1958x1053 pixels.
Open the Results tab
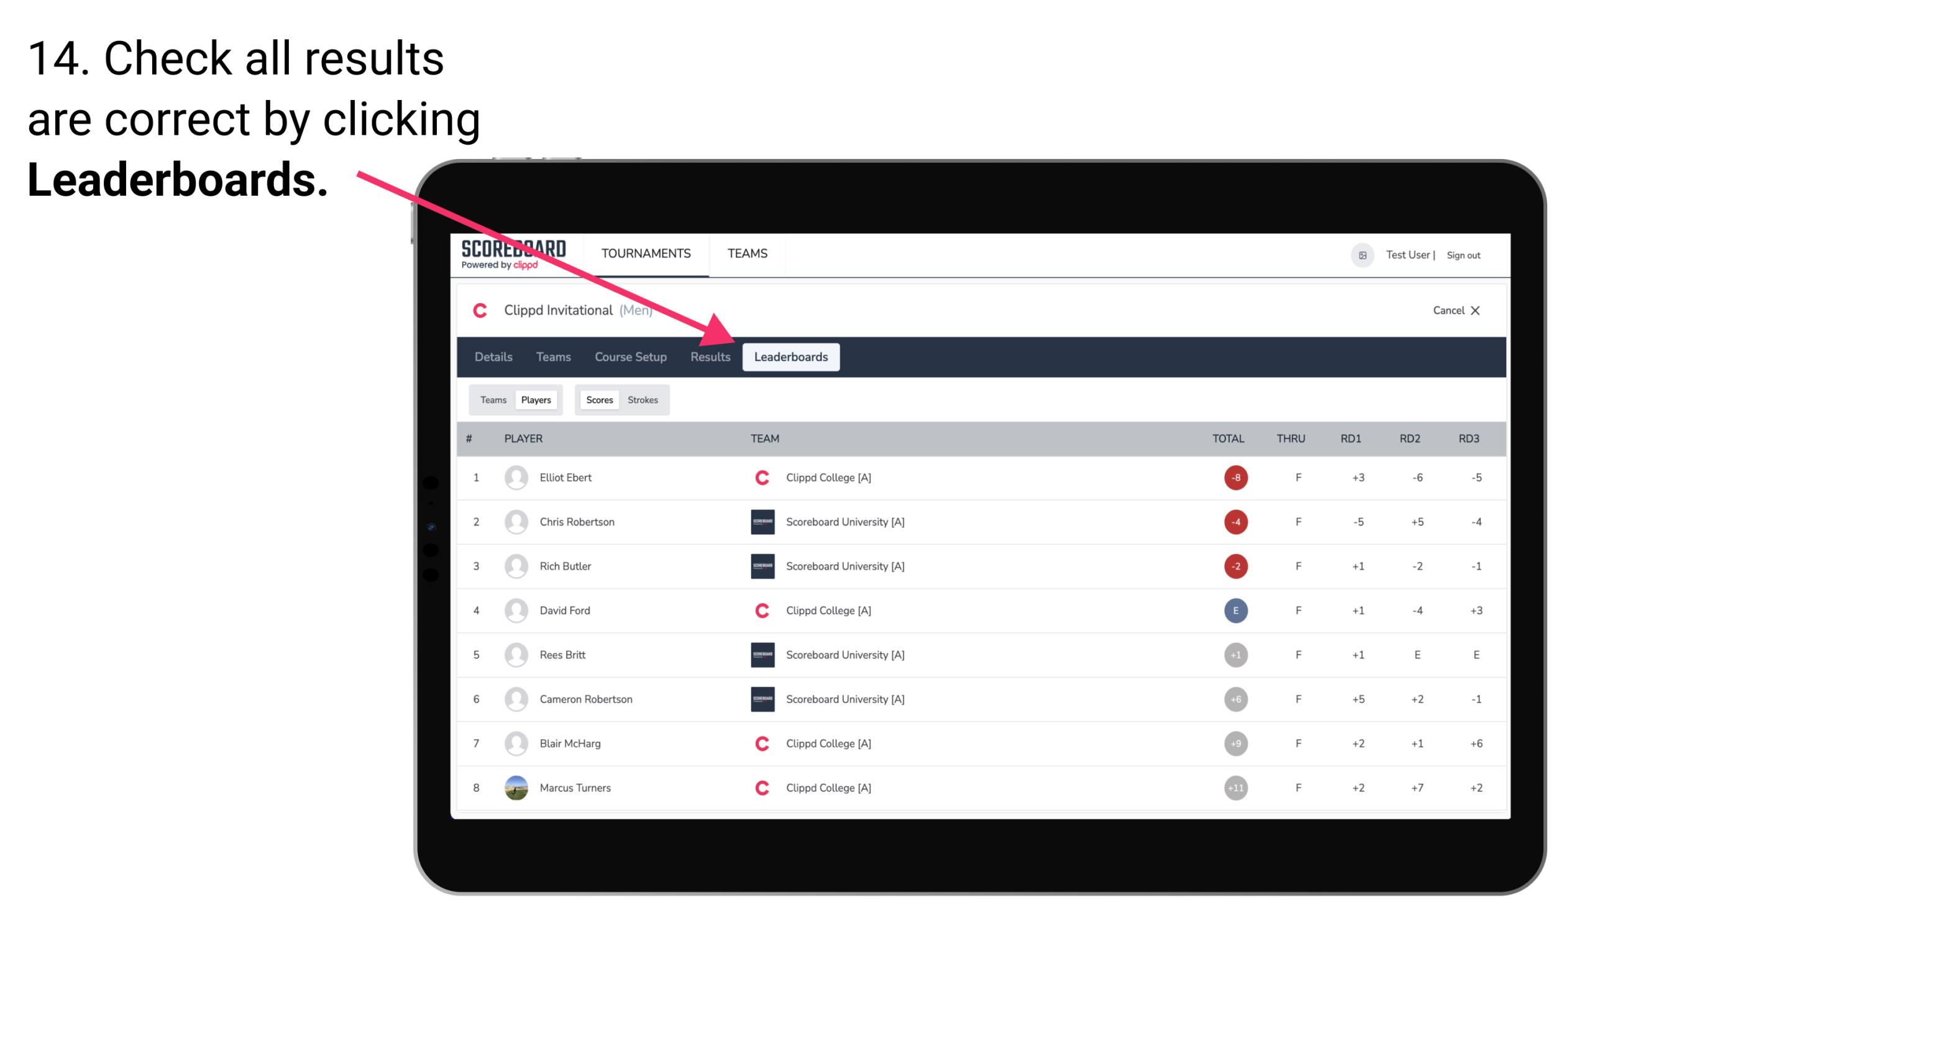coord(709,357)
